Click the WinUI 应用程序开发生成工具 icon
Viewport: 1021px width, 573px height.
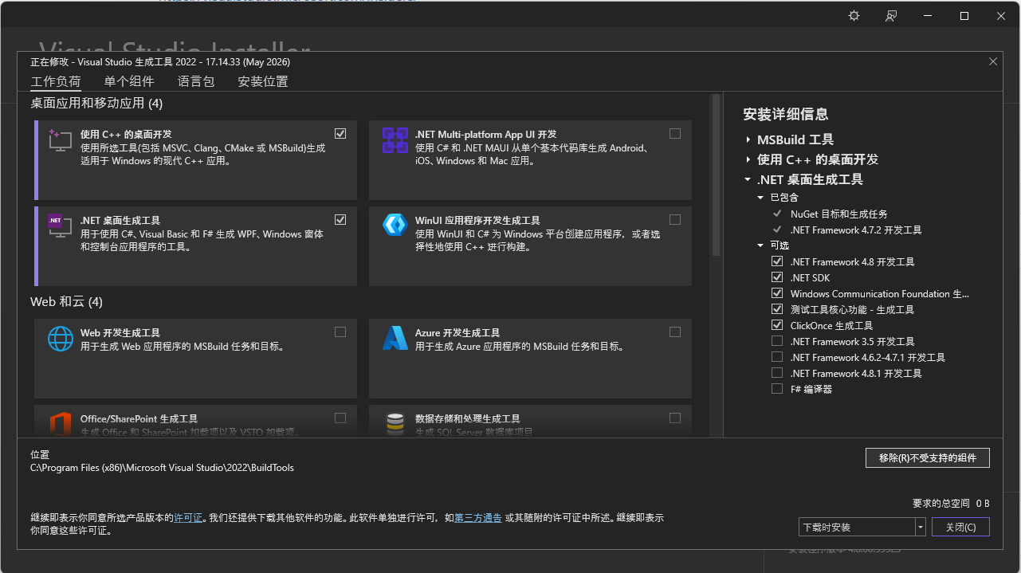[x=395, y=225]
